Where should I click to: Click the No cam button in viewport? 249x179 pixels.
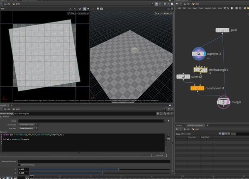point(167,13)
